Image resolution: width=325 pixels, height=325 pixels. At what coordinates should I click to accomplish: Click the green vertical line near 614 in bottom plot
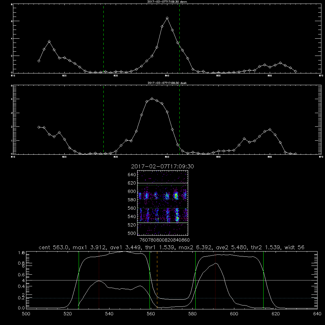click(264, 280)
